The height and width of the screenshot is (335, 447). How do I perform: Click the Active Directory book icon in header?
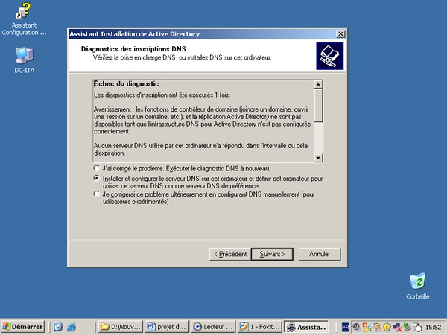(x=329, y=56)
